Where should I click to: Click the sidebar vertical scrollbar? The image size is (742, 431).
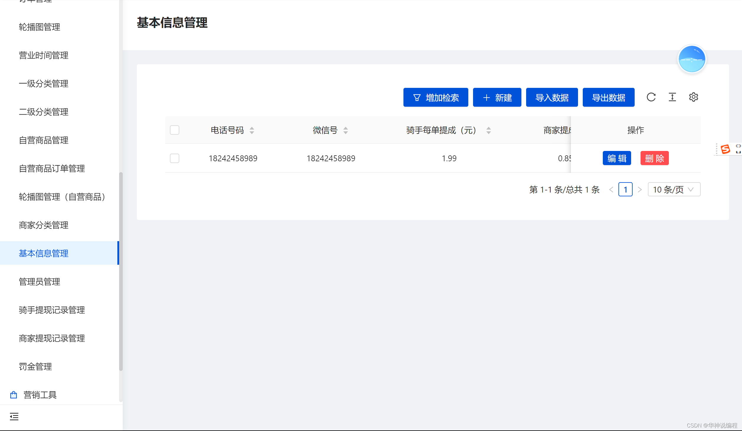coord(121,271)
